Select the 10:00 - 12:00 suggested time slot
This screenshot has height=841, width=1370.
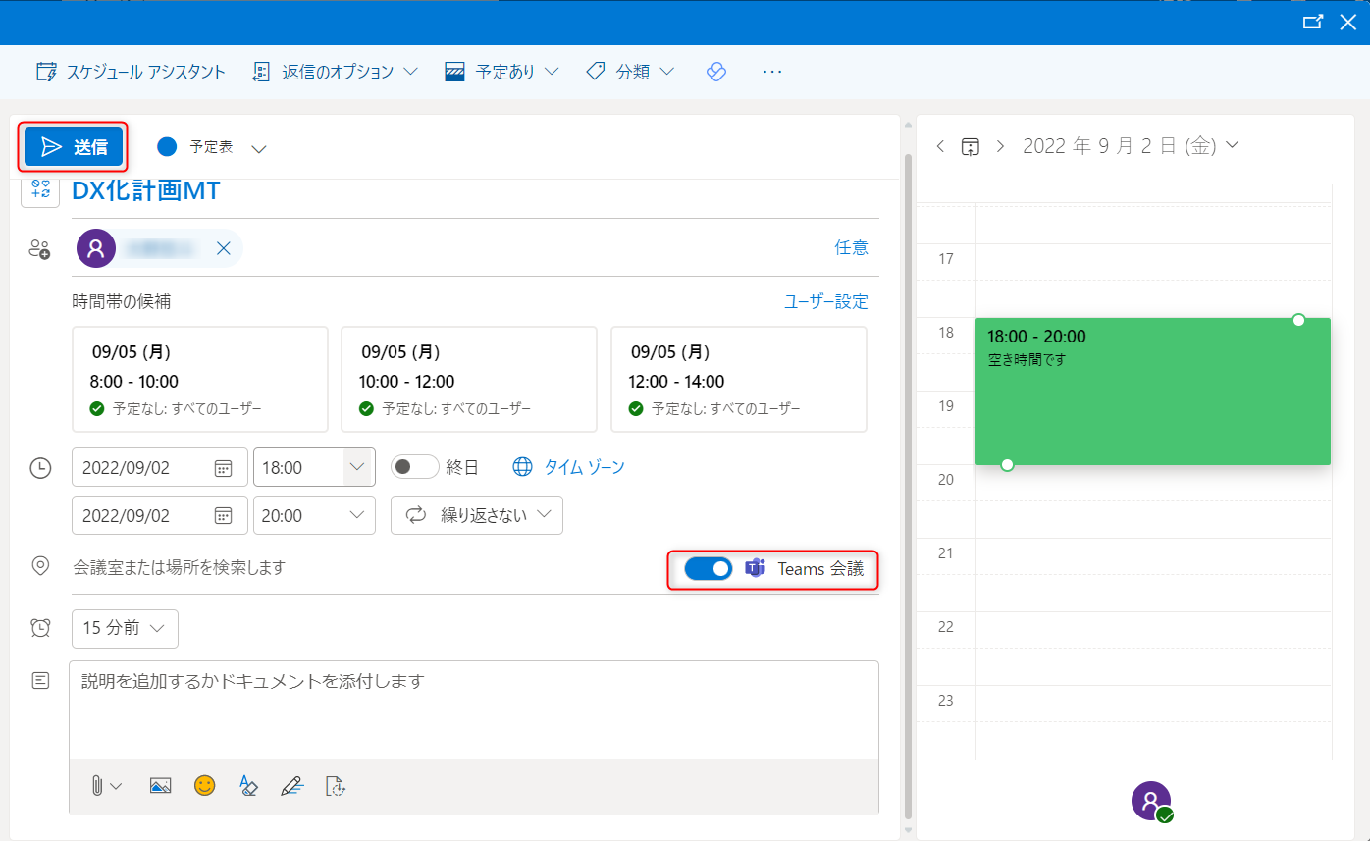point(468,379)
